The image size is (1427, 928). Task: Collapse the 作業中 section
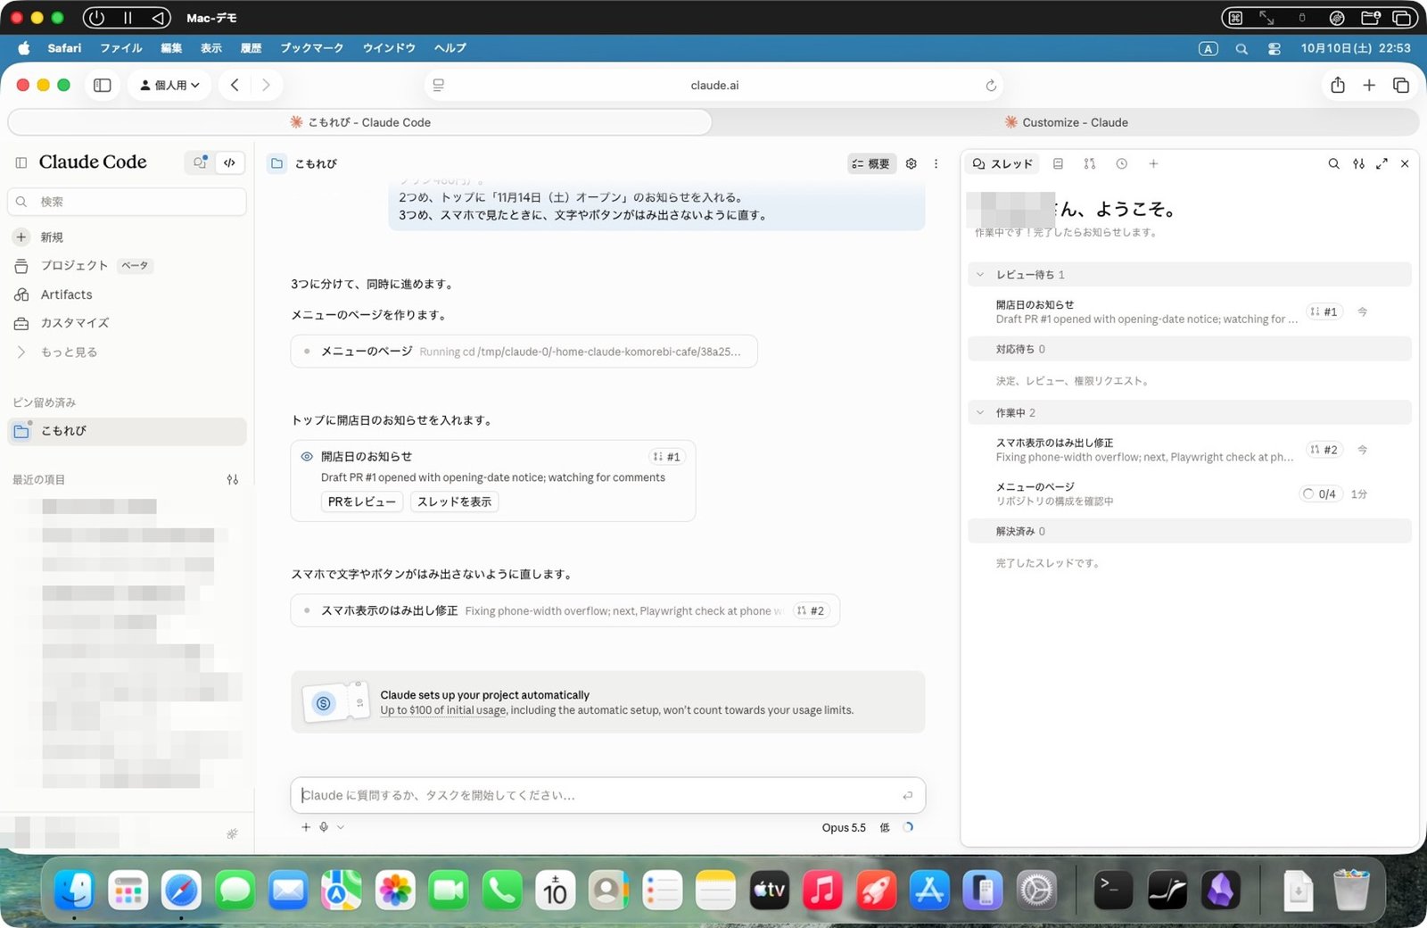point(980,413)
